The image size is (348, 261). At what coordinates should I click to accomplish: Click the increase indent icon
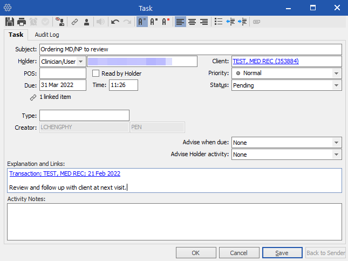[x=242, y=22]
